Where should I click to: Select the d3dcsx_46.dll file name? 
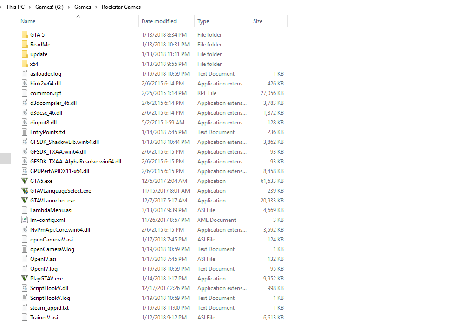[x=46, y=113]
